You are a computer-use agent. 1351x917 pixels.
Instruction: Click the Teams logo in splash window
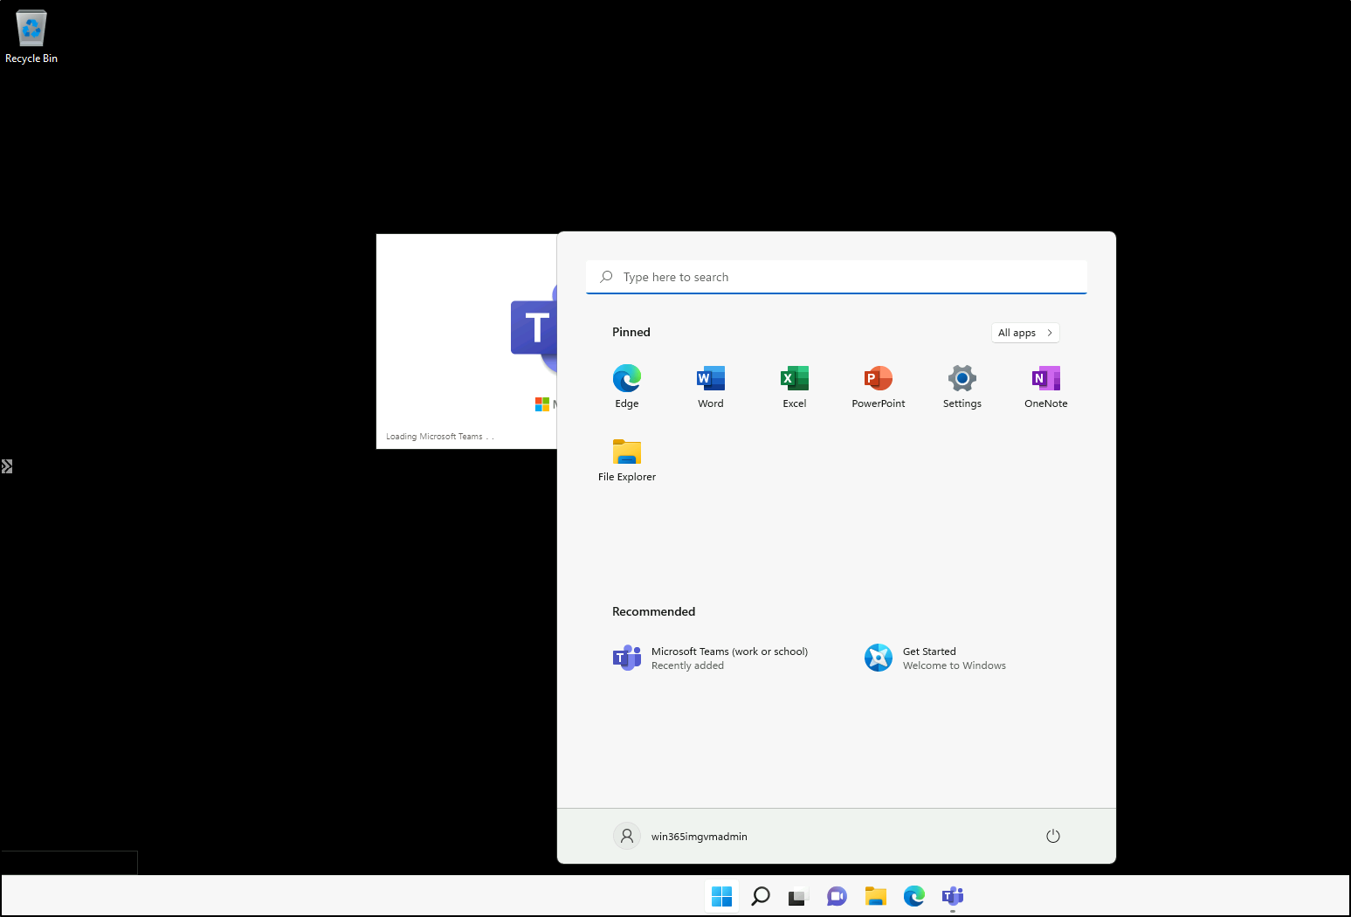point(534,327)
